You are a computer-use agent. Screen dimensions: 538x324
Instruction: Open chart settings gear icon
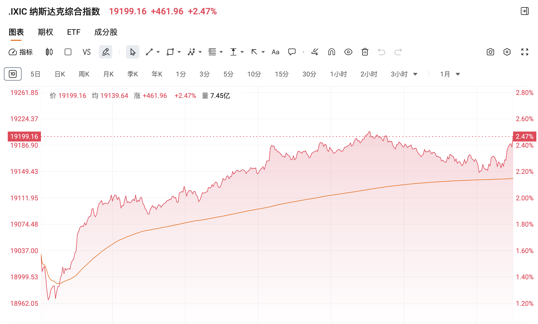tap(507, 52)
